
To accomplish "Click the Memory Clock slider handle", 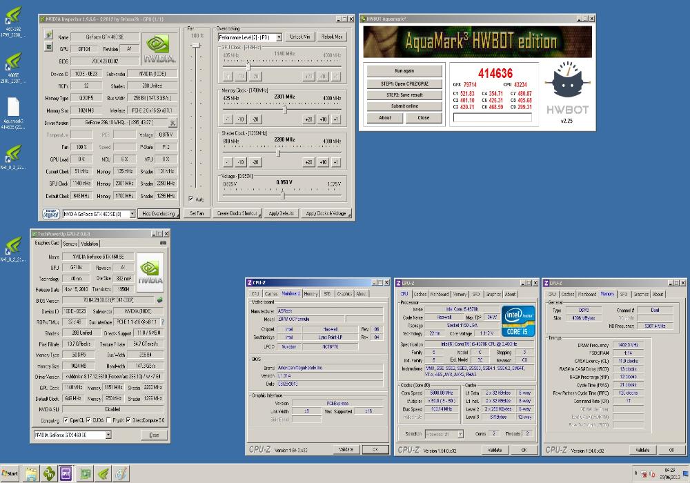I will (x=285, y=110).
